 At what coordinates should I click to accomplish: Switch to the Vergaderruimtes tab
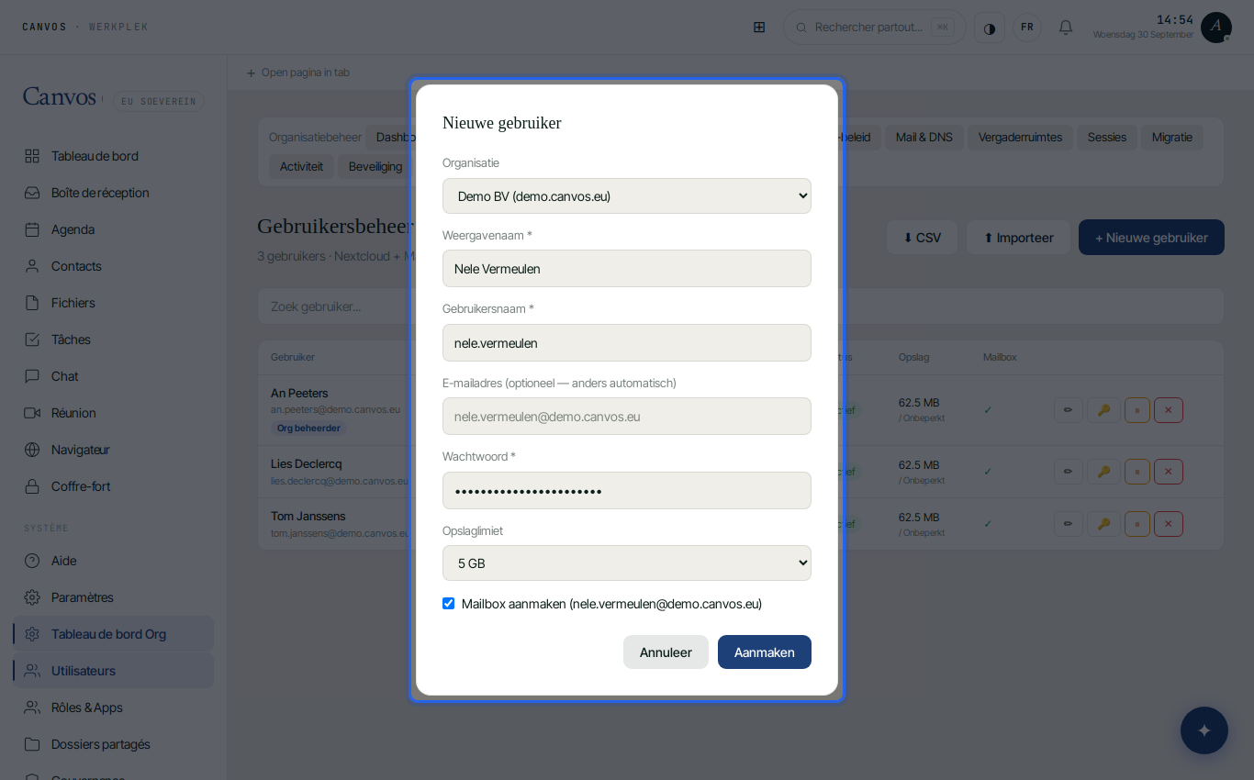pyautogui.click(x=1020, y=138)
